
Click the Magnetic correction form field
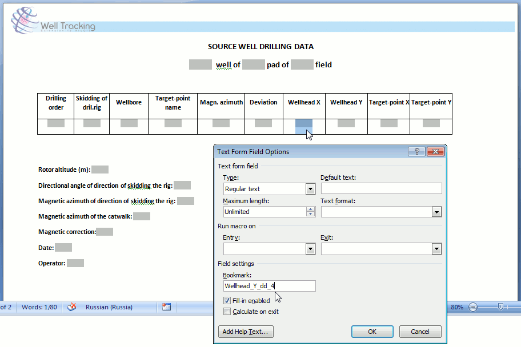105,232
